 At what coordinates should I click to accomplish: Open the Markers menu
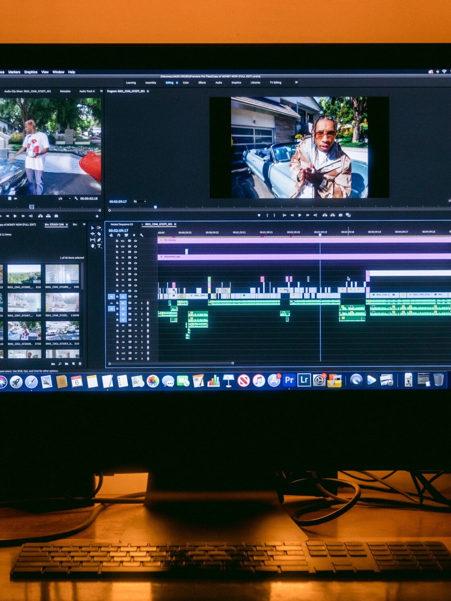[14, 72]
